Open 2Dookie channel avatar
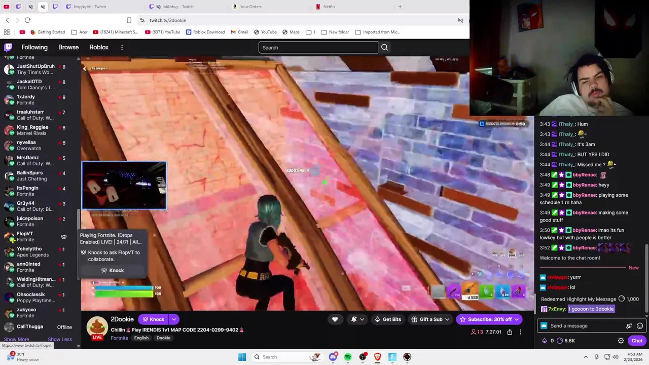 [x=97, y=327]
